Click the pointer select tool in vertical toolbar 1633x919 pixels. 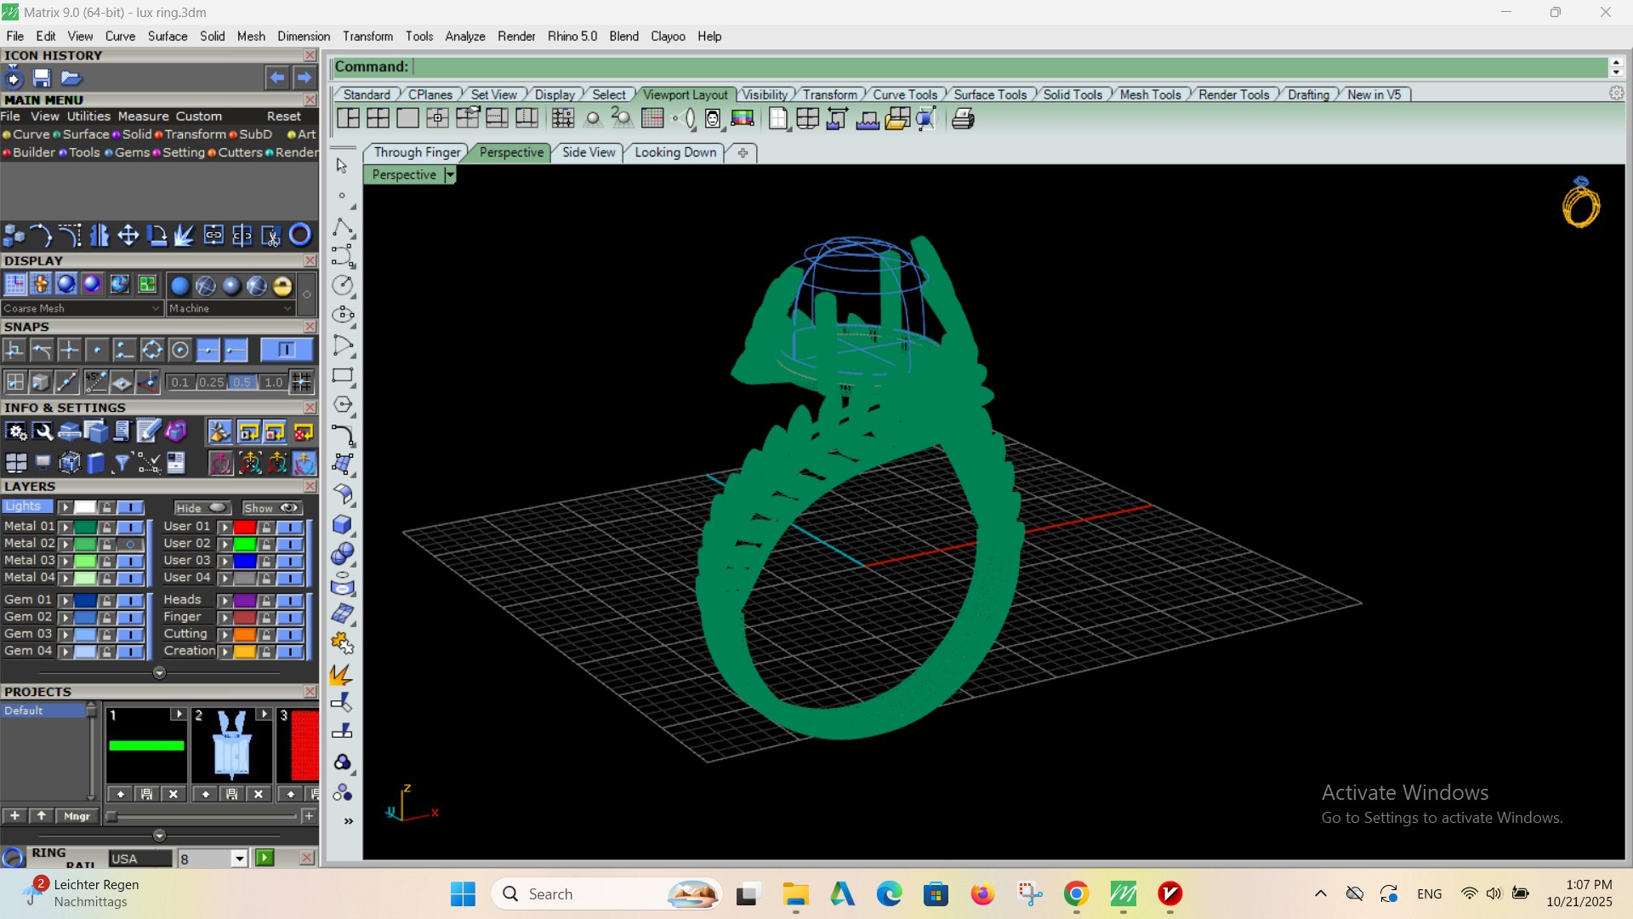[x=342, y=166]
